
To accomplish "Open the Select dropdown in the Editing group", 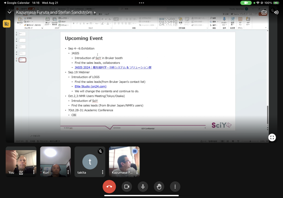I will tap(214, 25).
